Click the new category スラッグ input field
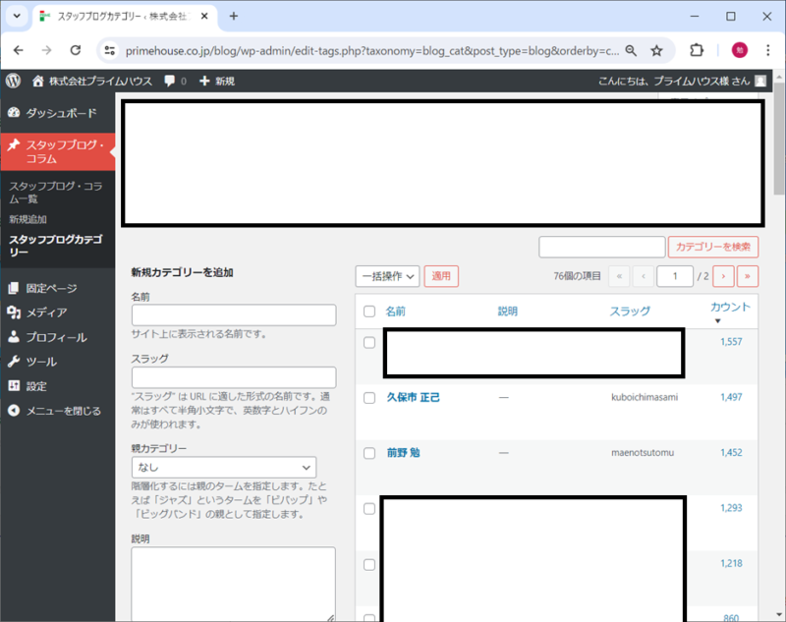786x622 pixels. coord(234,377)
